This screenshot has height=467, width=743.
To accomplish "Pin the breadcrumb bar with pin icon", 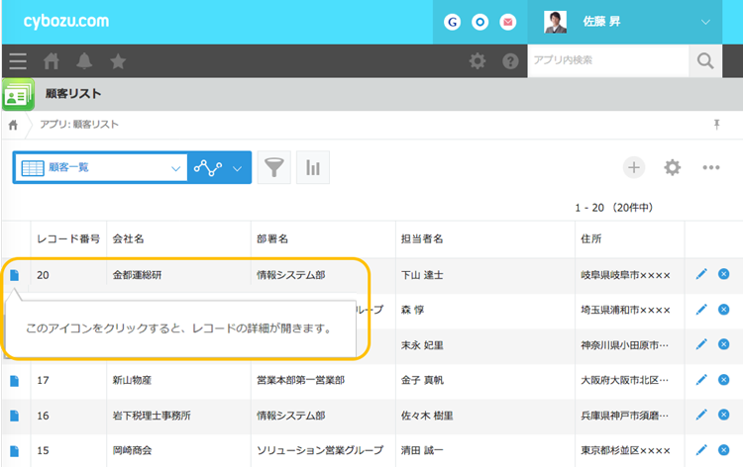I will click(x=717, y=125).
